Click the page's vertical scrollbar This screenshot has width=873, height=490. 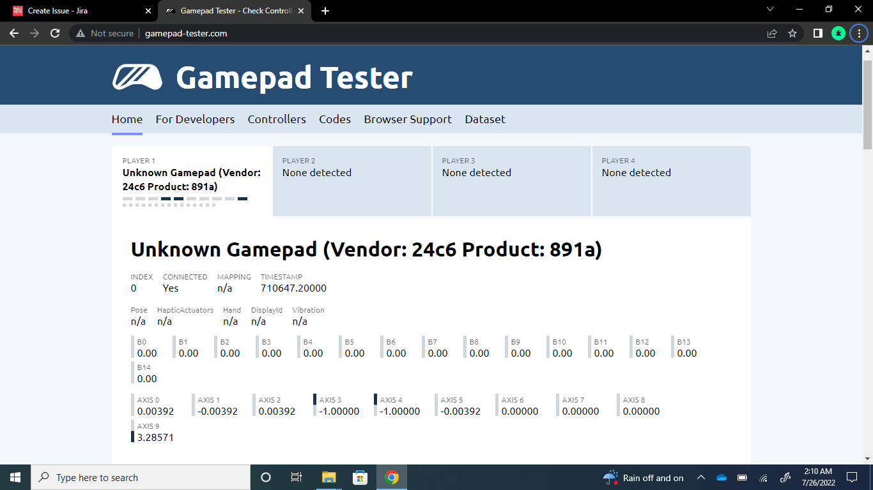(867, 105)
